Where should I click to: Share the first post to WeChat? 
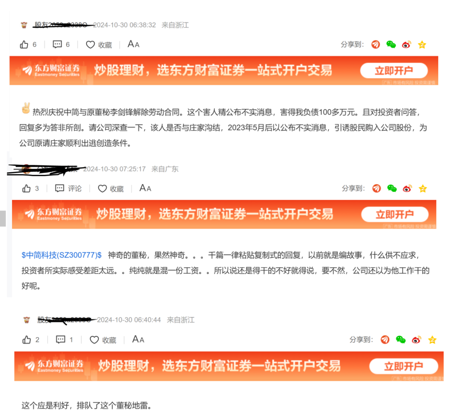(391, 44)
